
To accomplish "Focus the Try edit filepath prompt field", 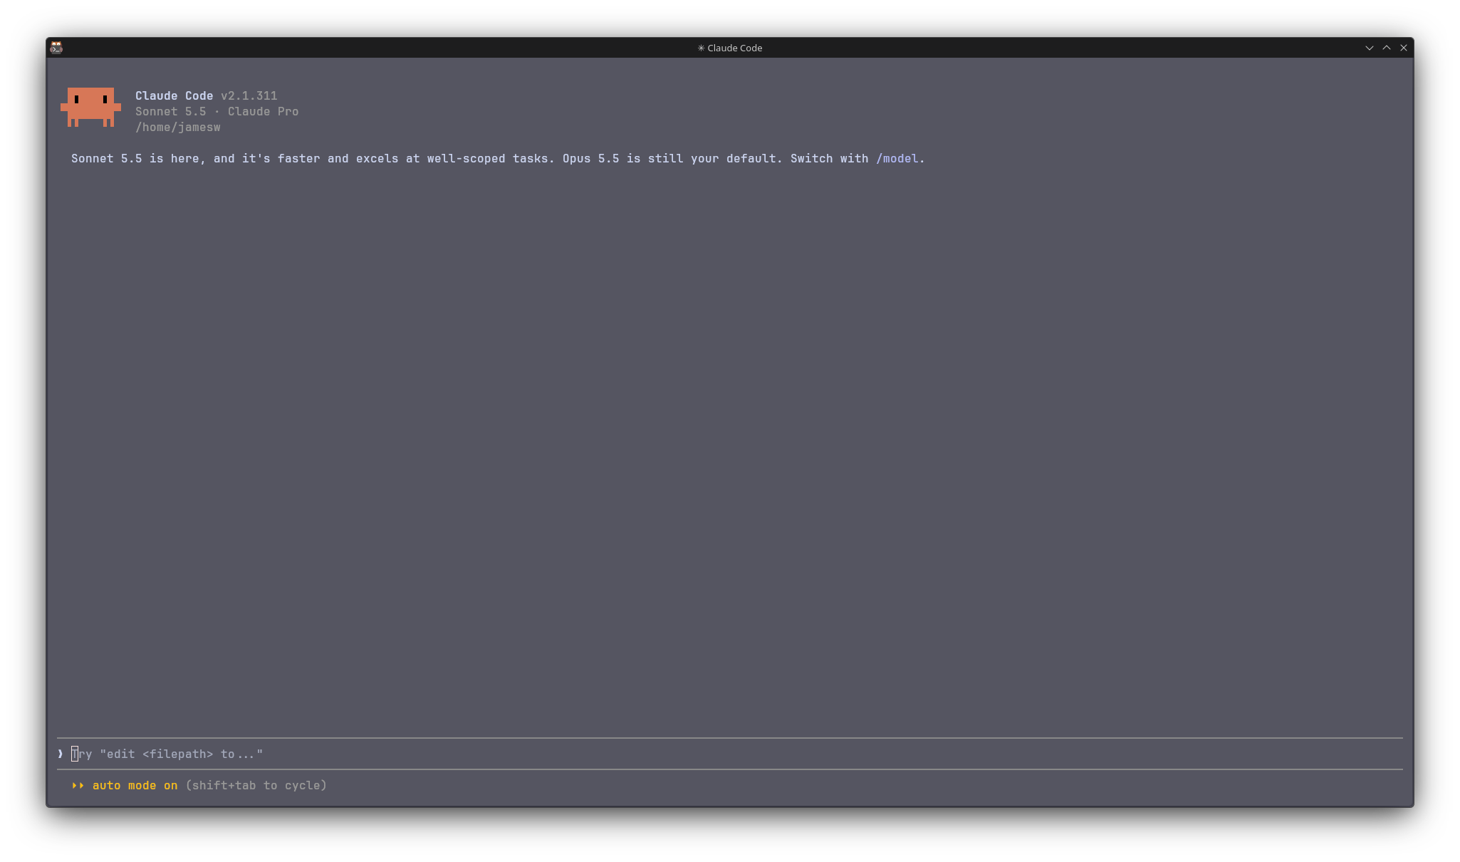I will [729, 754].
